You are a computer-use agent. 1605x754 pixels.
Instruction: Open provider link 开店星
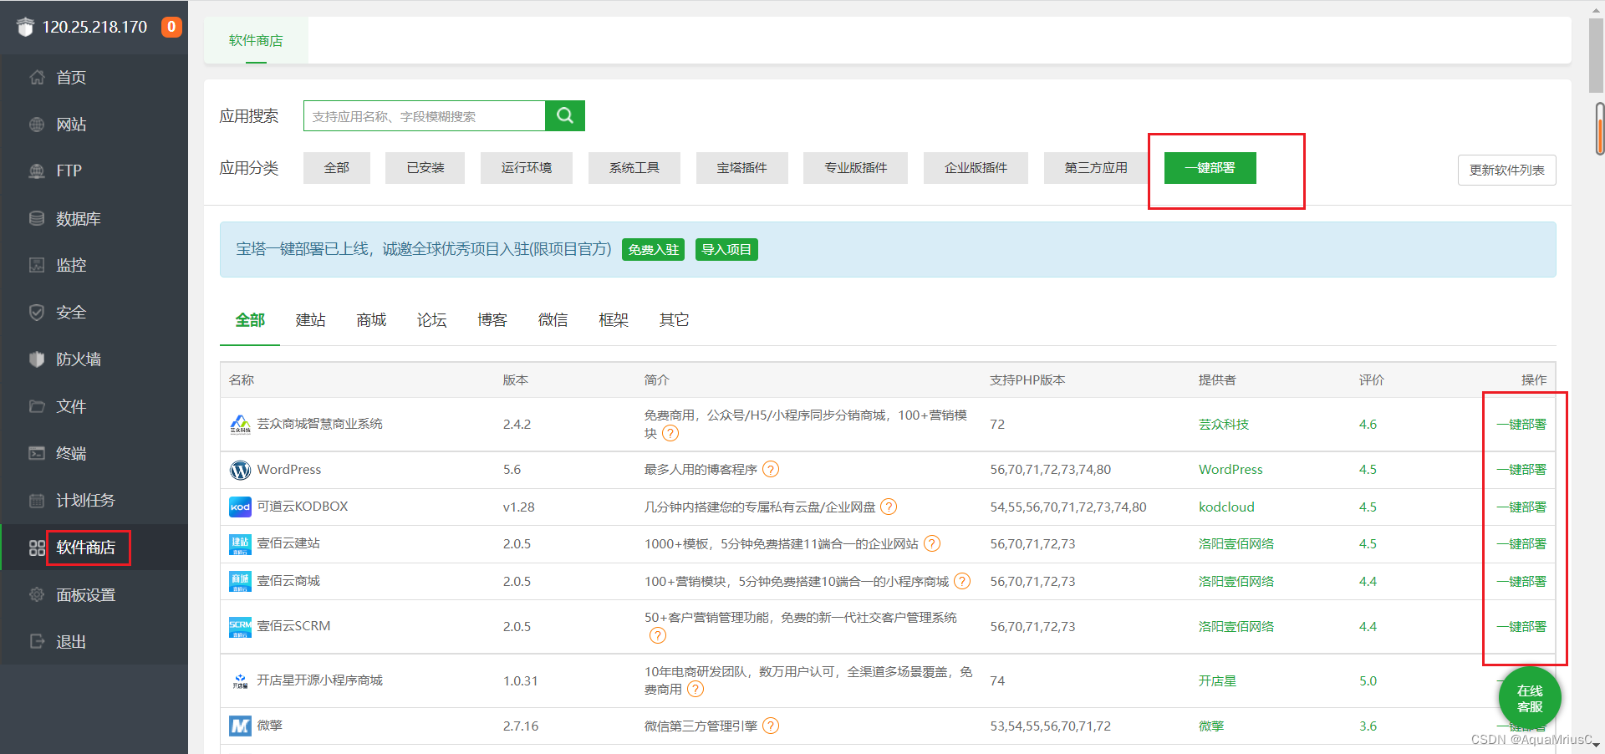(x=1217, y=681)
